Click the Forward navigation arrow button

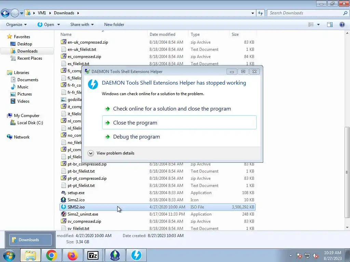(15, 13)
